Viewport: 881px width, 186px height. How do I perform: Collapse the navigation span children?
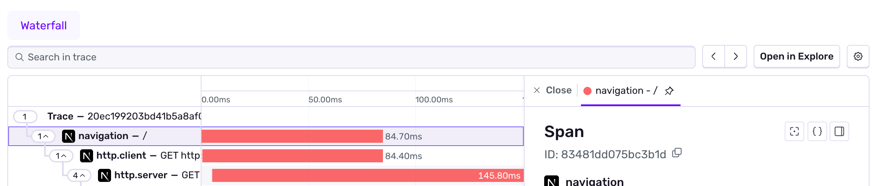point(43,136)
